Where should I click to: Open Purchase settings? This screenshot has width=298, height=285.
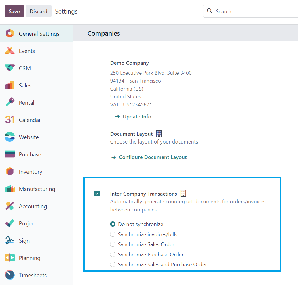(x=37, y=154)
